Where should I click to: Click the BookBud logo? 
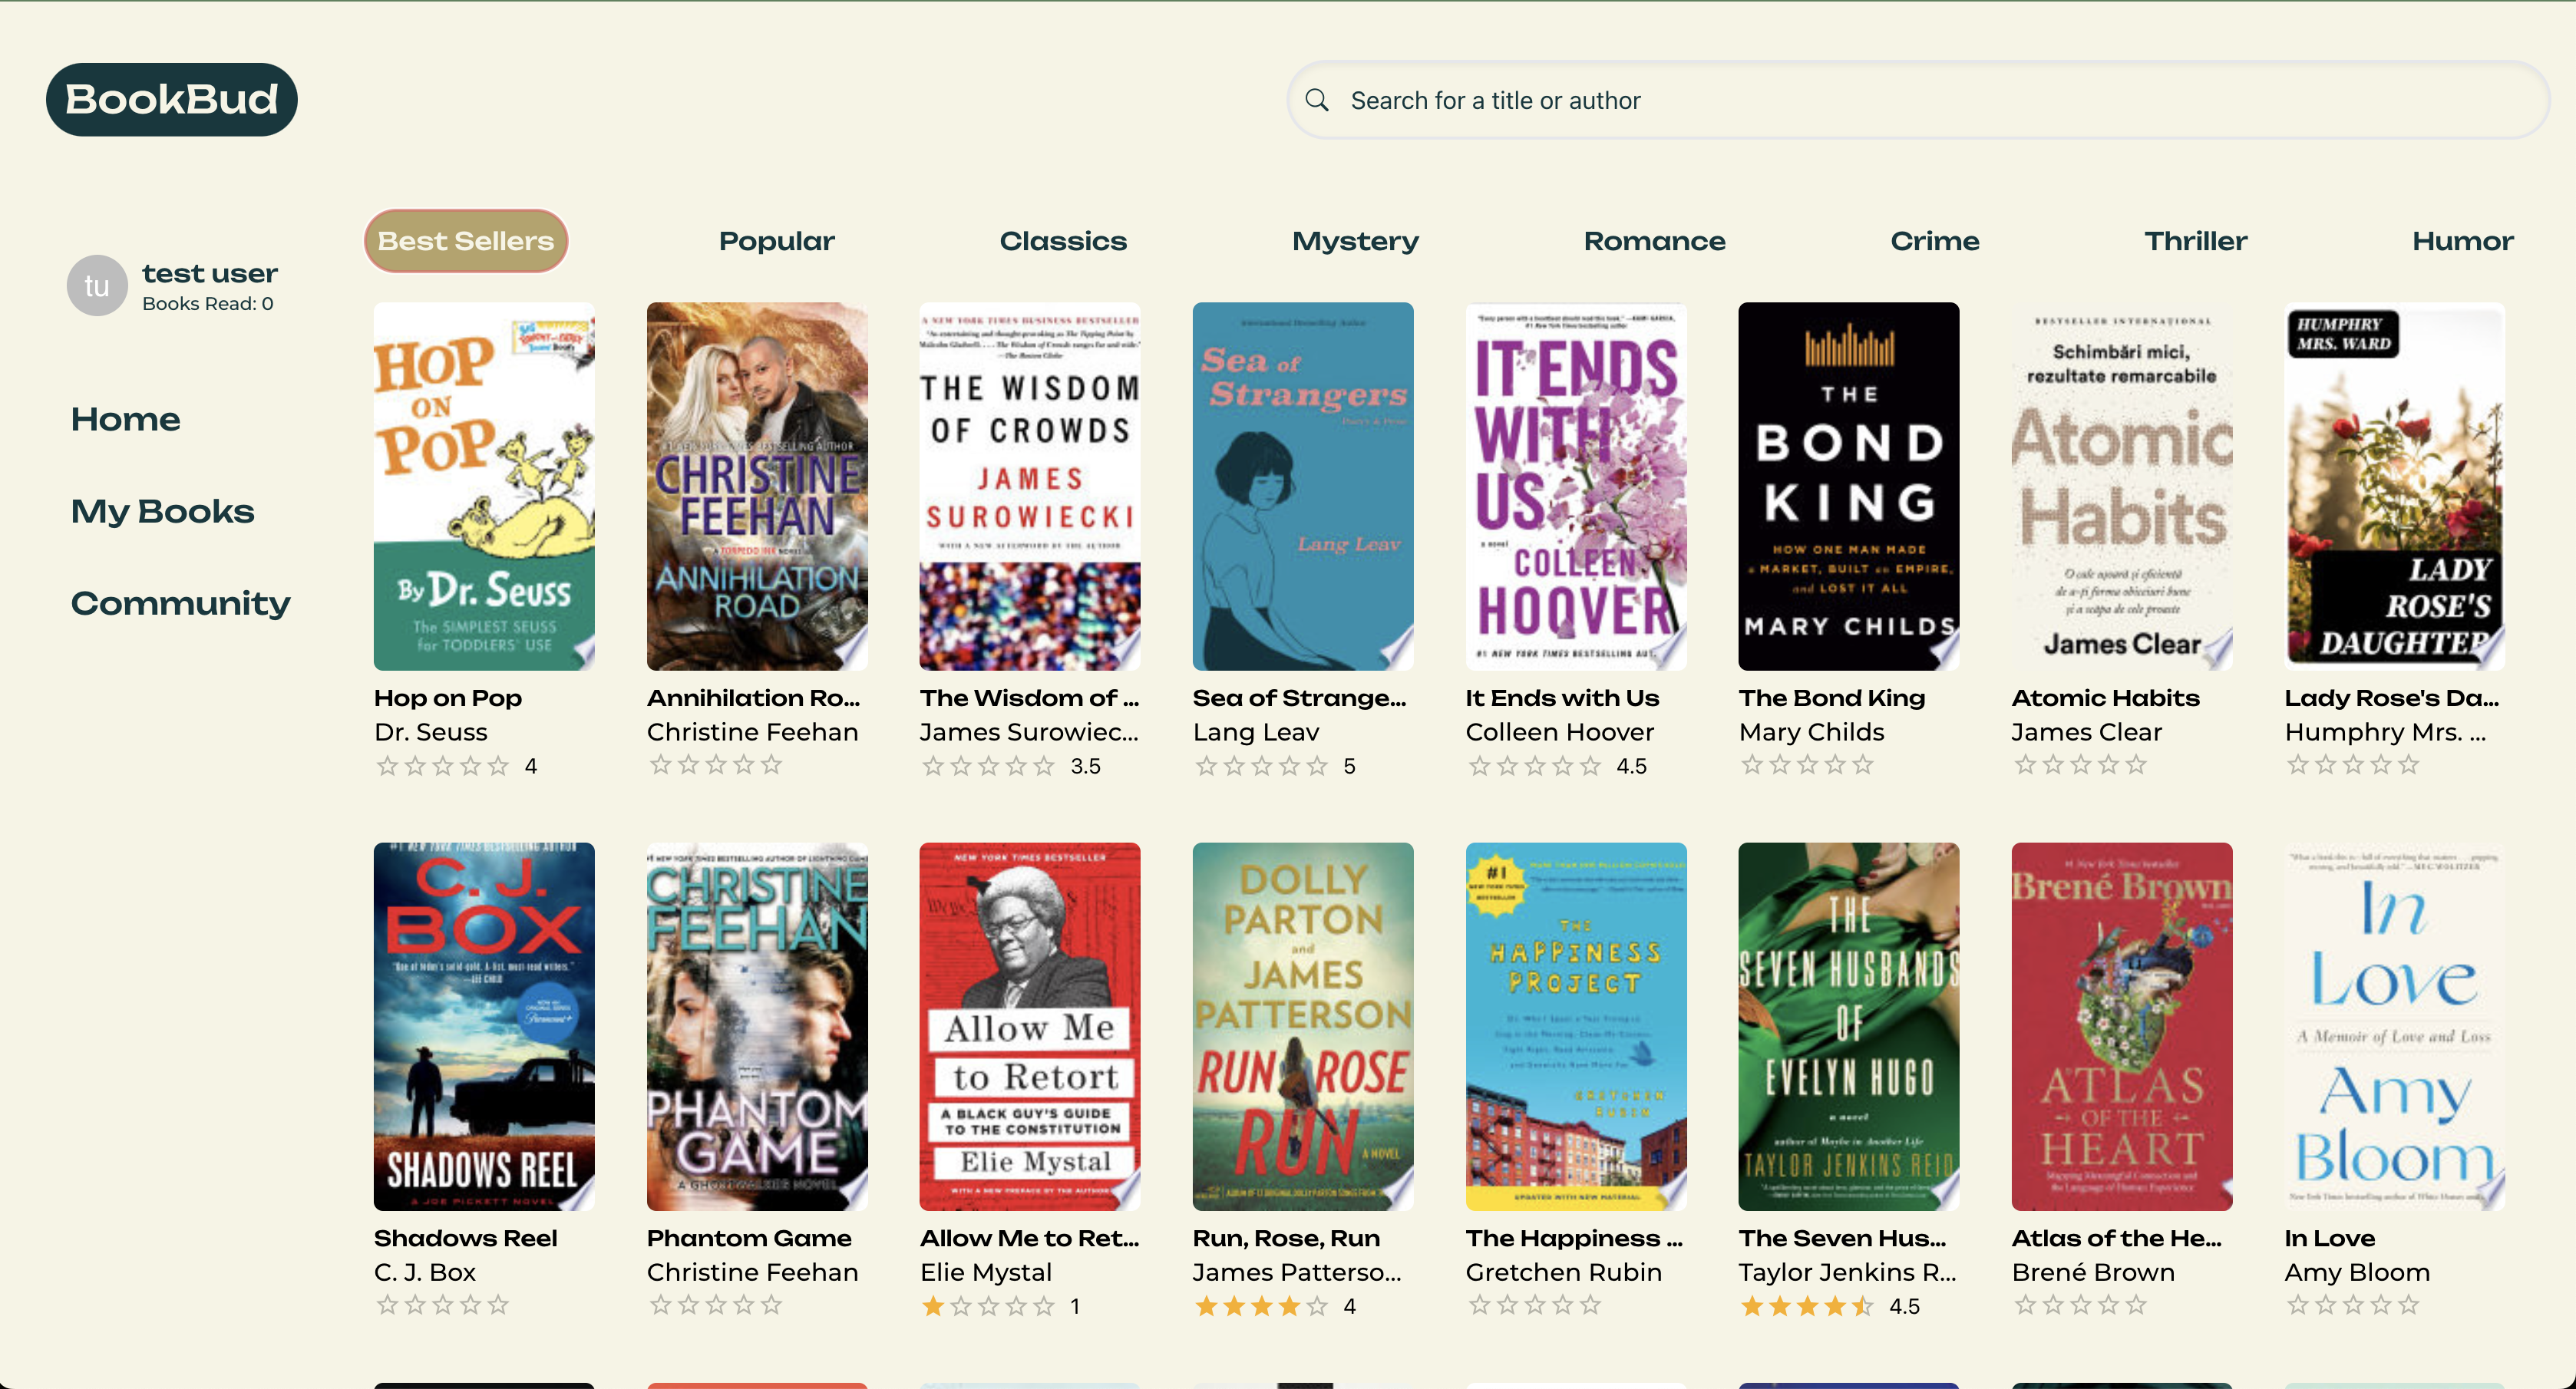tap(172, 100)
